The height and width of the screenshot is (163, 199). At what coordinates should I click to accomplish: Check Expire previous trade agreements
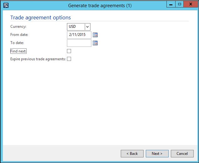69,59
